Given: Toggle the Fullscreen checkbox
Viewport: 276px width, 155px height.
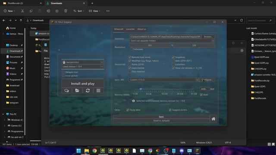Looking at the screenshot, I should (x=131, y=49).
